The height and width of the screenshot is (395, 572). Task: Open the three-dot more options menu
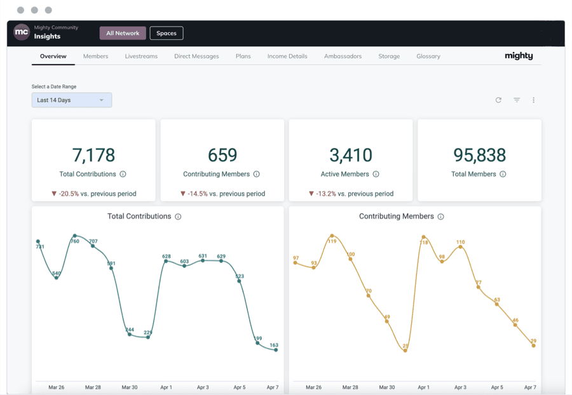coord(533,100)
